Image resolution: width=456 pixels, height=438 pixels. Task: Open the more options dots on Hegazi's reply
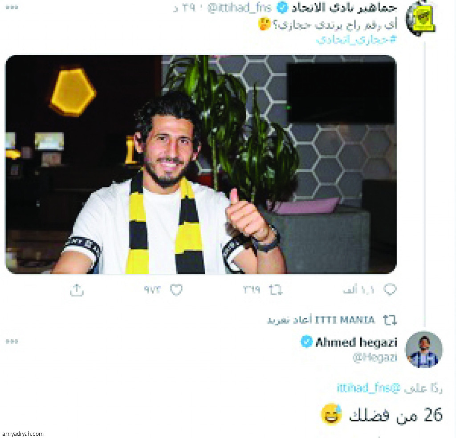click(x=12, y=341)
